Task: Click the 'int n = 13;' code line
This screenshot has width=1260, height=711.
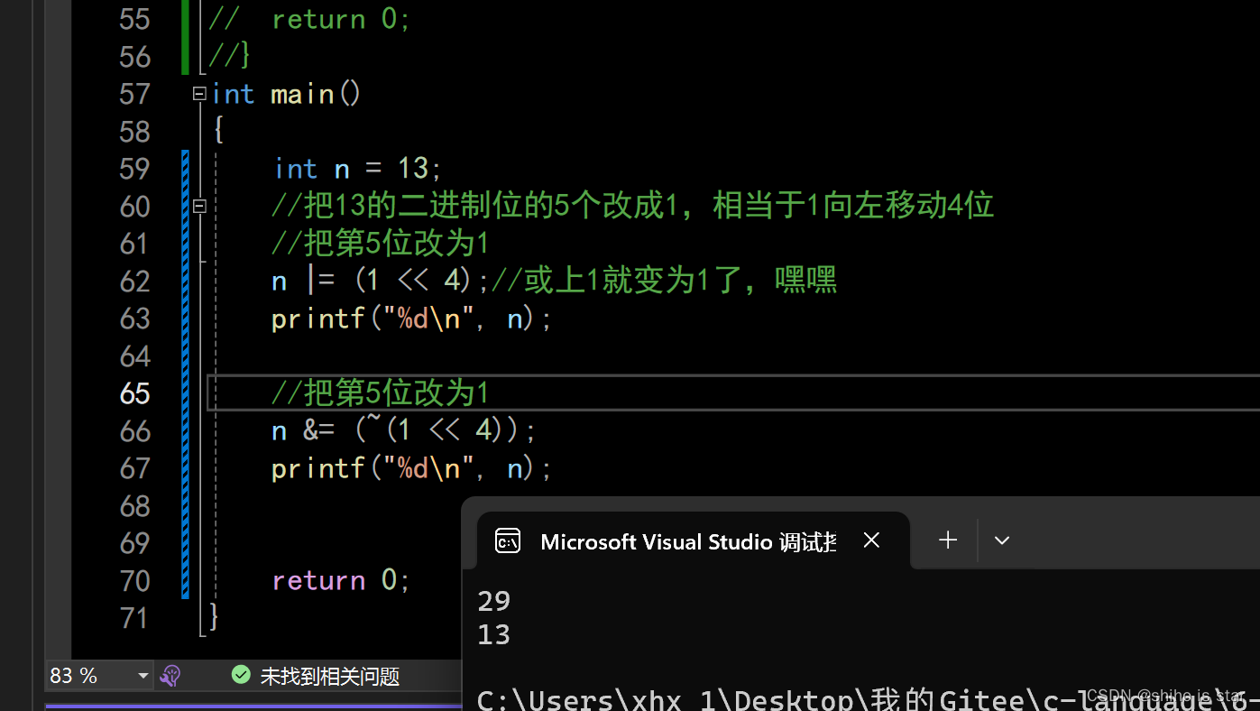Action: (358, 170)
